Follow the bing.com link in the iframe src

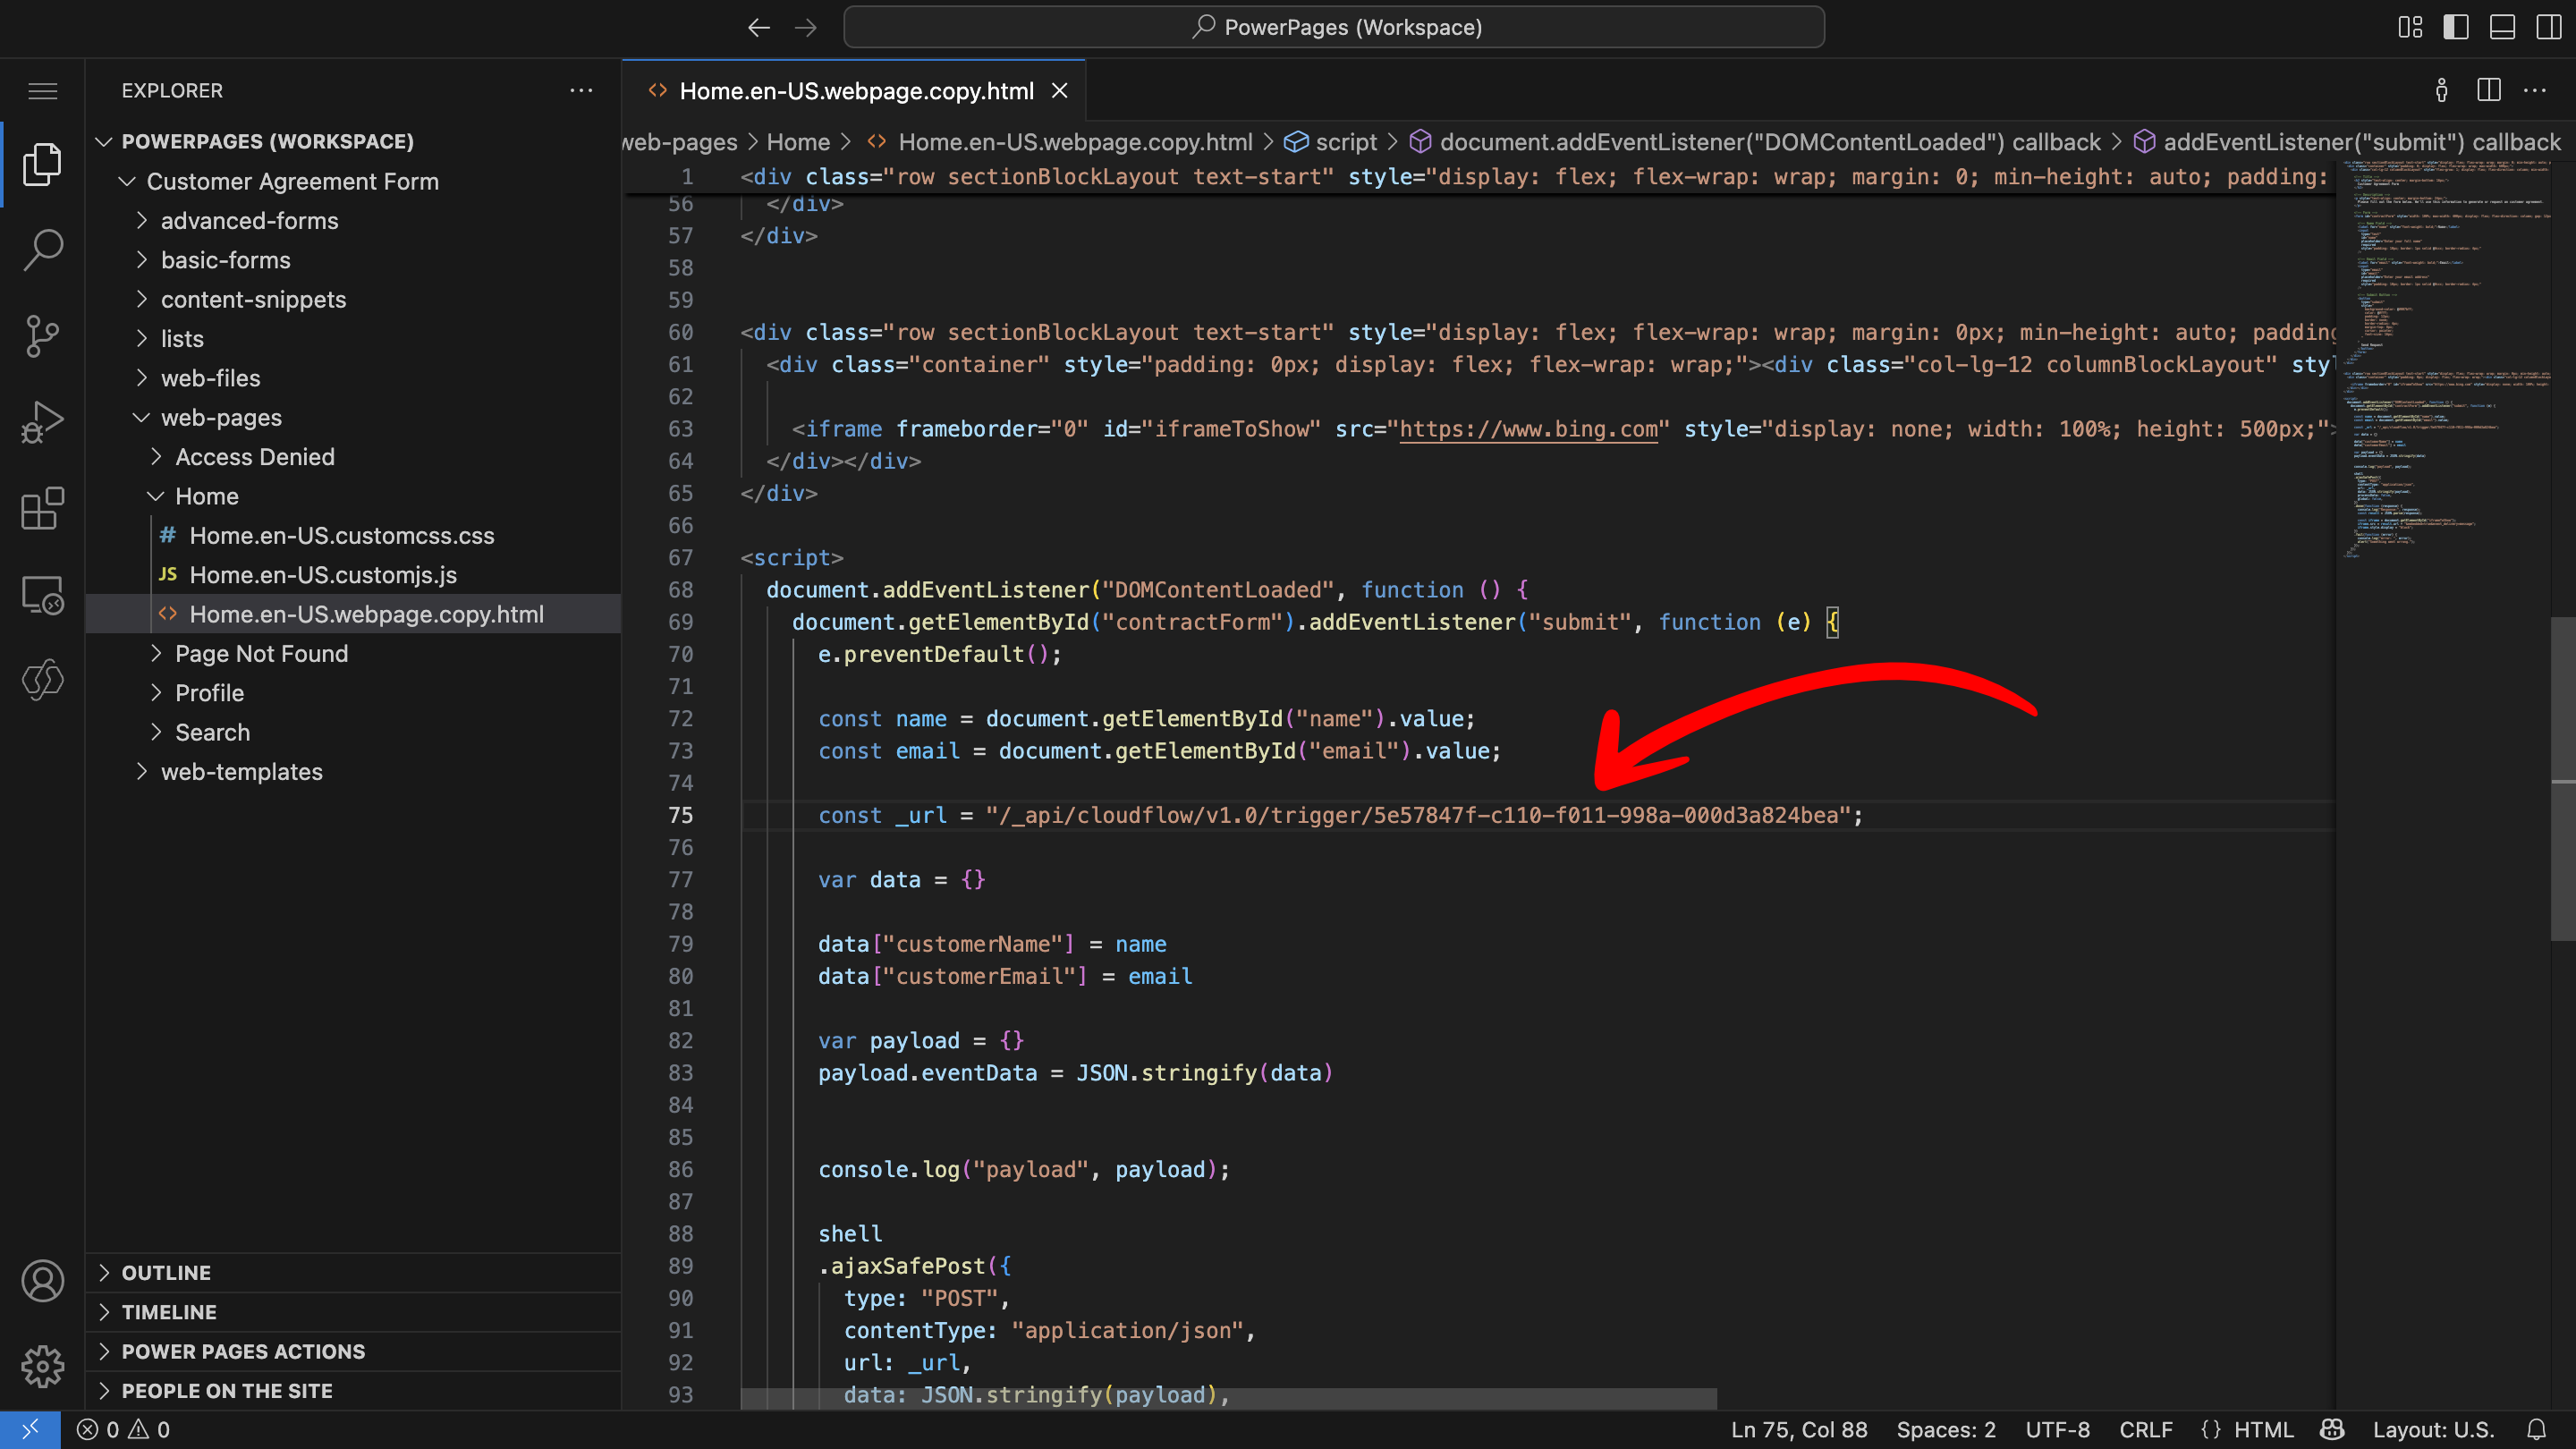tap(1529, 428)
